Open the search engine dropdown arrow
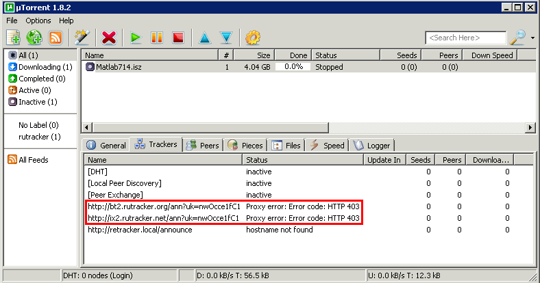This screenshot has height=283, width=540. (532, 38)
